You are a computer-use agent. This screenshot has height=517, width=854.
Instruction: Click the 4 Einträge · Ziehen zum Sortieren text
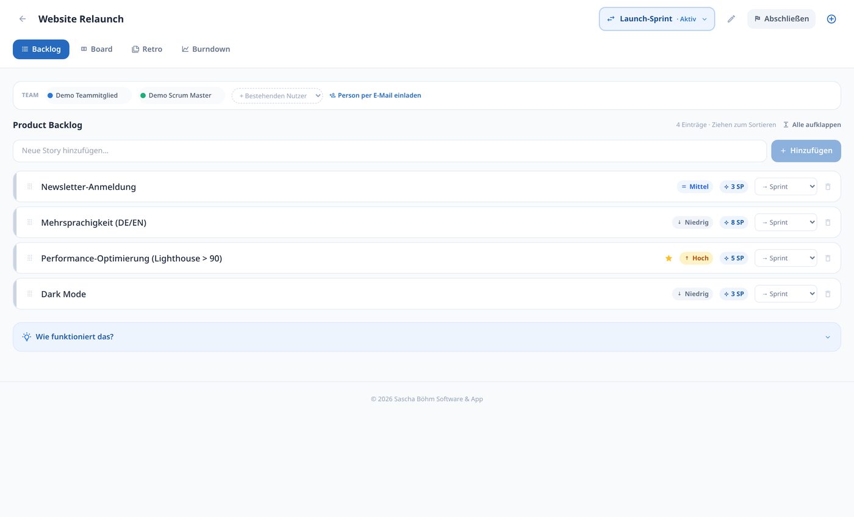[726, 125]
